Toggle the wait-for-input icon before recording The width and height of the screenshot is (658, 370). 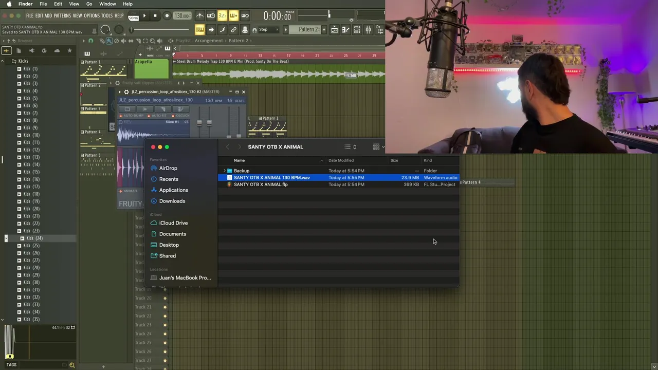pos(211,16)
